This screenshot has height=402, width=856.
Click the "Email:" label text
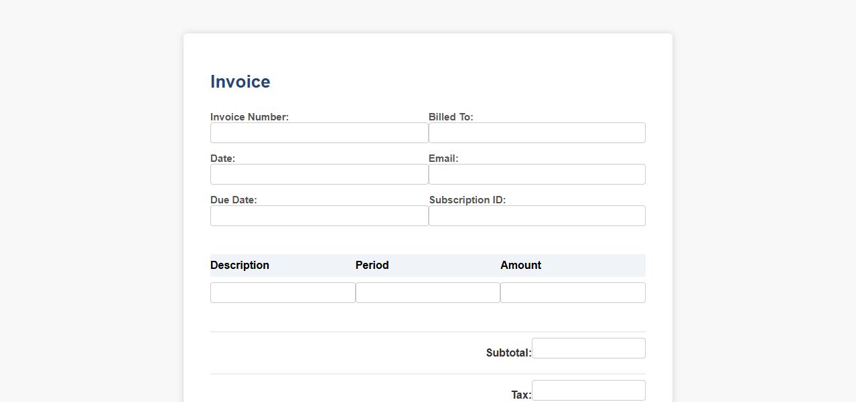[443, 159]
